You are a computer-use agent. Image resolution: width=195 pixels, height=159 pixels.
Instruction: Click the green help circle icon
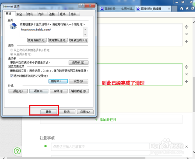[17, 151]
